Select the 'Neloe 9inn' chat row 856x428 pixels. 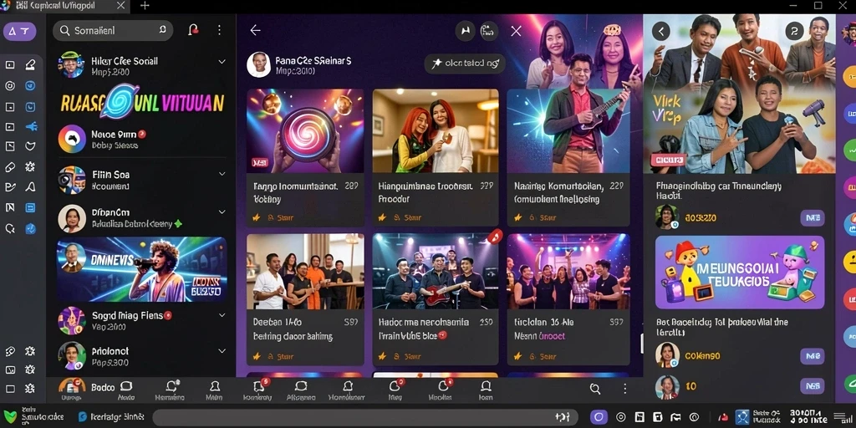click(142, 139)
